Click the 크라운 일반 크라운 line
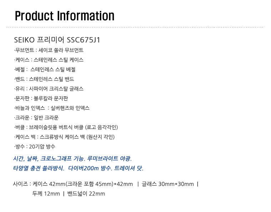271x212 pixels. pyautogui.click(x=36, y=118)
